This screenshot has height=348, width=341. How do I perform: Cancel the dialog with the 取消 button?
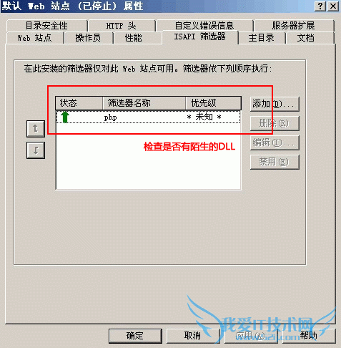pos(192,336)
